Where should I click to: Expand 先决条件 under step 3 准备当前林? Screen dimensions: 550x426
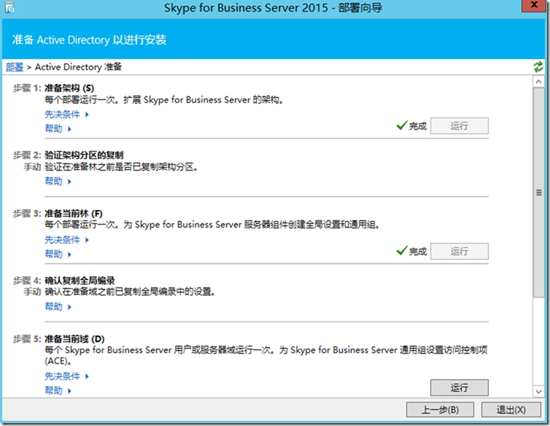(x=66, y=240)
